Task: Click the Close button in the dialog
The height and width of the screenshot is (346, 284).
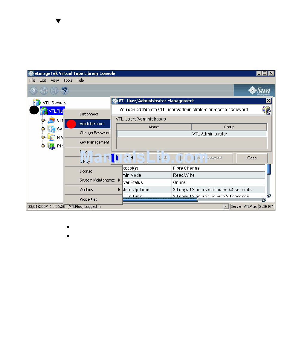Action: 252,158
